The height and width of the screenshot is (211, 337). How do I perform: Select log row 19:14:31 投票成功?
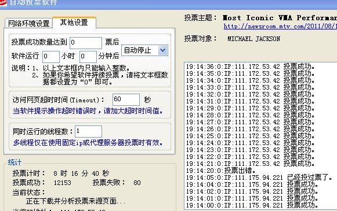(251, 101)
